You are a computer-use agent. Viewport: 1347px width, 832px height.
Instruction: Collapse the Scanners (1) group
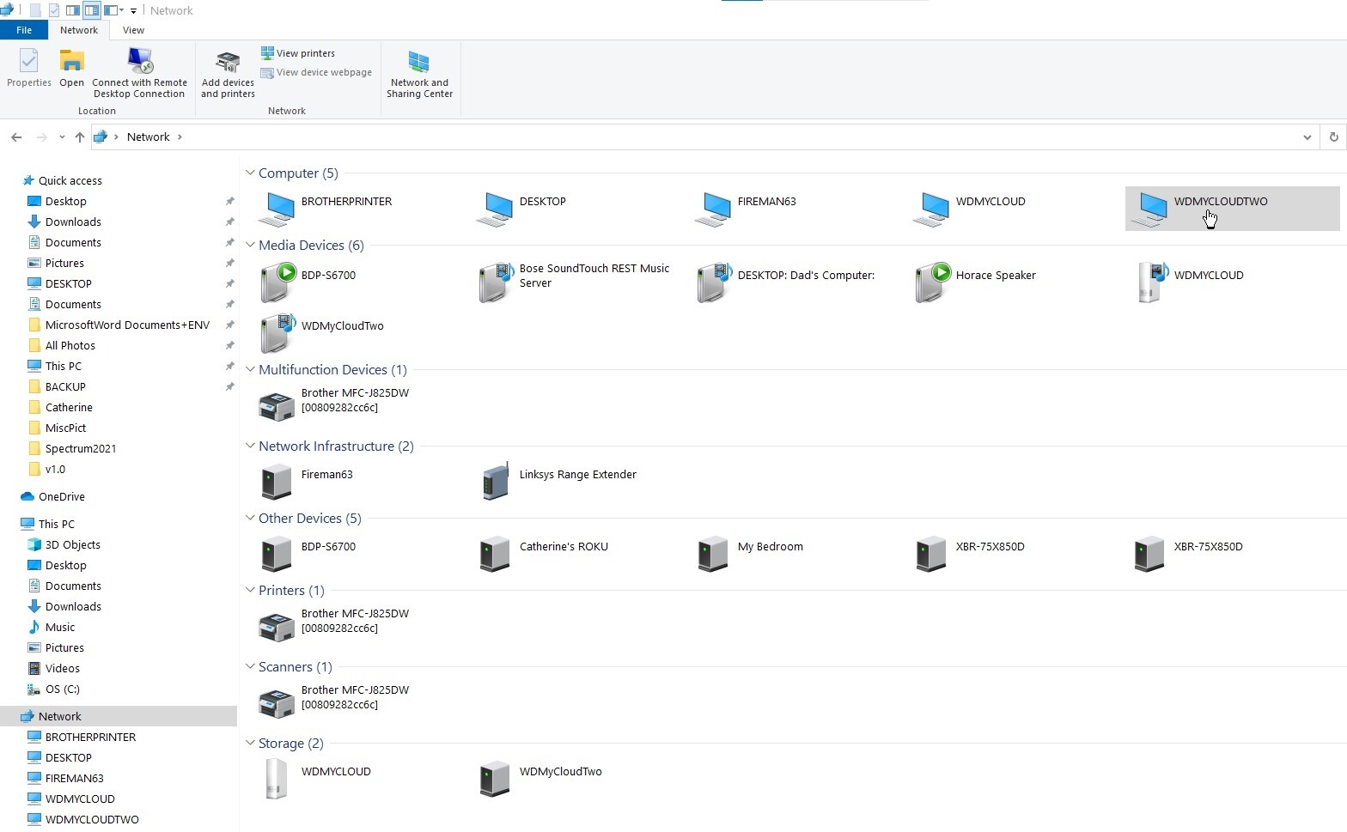[250, 666]
